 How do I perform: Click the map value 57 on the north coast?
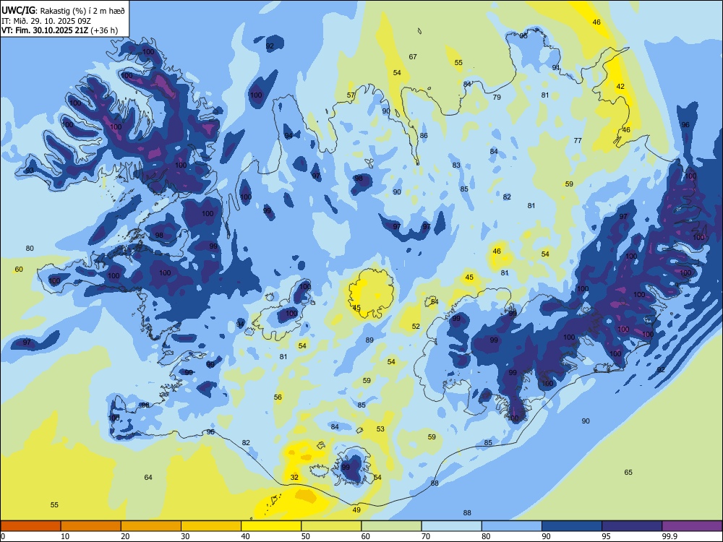tap(351, 95)
